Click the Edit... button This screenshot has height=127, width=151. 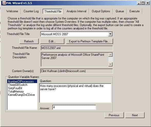point(52,41)
